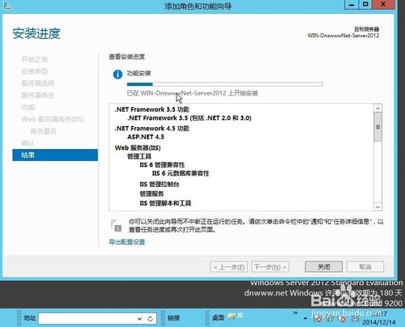Click the 链接 toolbar on the taskbar

pos(173,318)
